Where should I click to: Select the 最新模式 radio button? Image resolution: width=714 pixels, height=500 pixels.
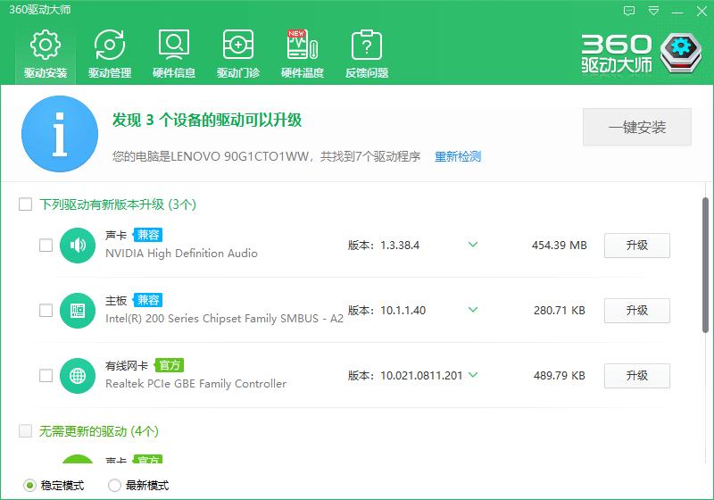tap(114, 486)
